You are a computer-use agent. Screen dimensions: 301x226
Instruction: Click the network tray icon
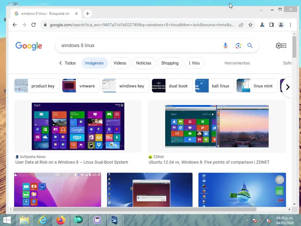click(262, 221)
